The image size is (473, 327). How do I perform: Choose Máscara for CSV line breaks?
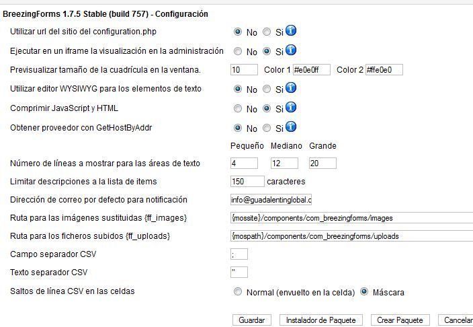[364, 291]
